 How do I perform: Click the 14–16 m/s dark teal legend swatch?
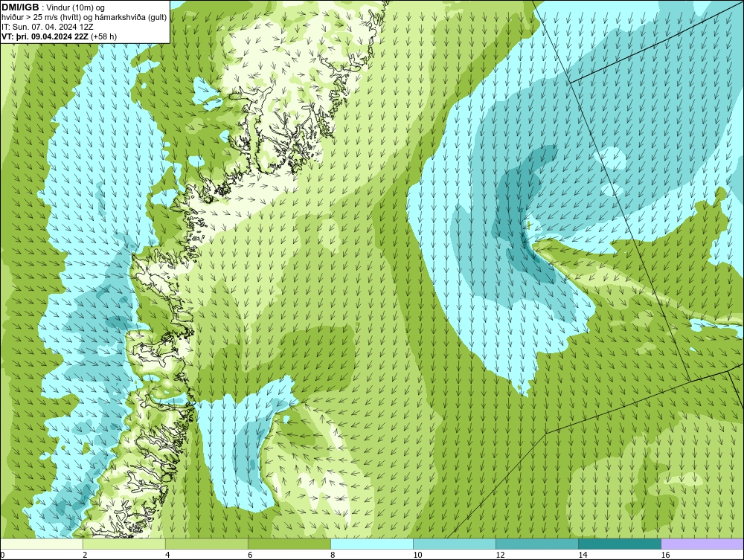tap(620, 544)
